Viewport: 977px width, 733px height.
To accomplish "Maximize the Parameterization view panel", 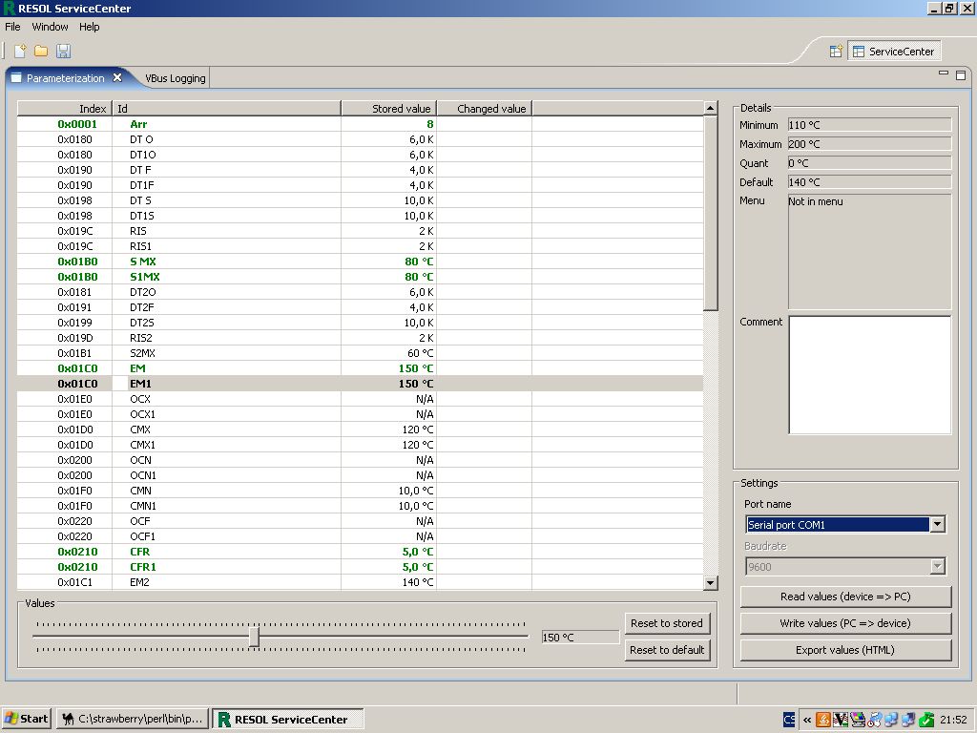I will pos(961,74).
